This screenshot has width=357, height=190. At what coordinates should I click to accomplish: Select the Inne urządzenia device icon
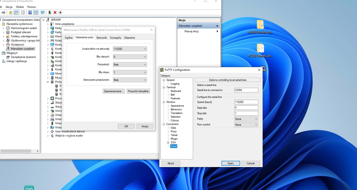52,24
